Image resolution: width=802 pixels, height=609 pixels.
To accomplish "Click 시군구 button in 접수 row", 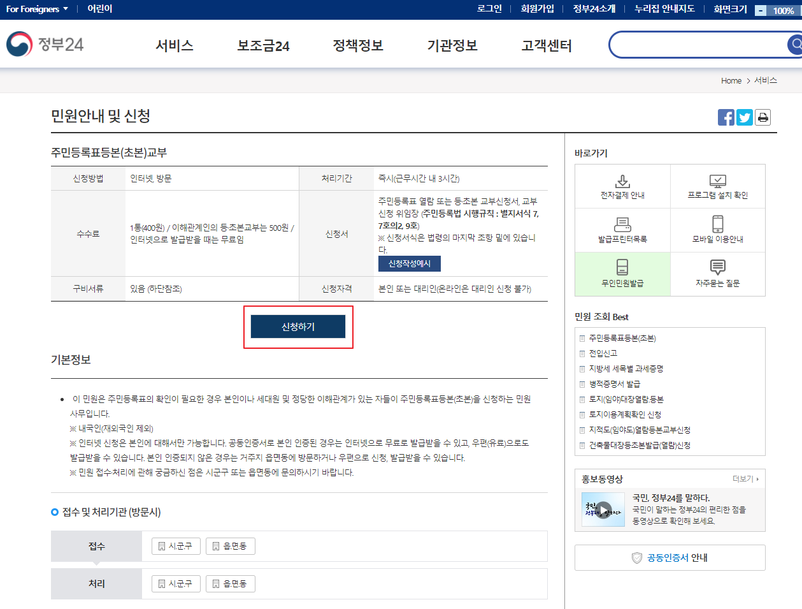I will [x=176, y=547].
